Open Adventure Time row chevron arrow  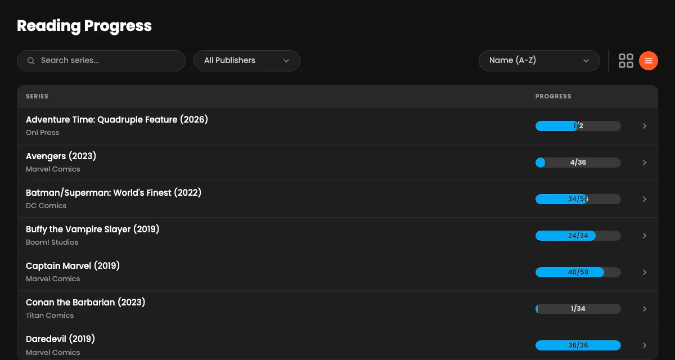(645, 126)
